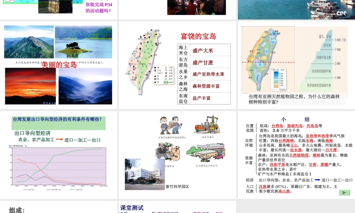Image resolution: width=355 pixels, height=213 pixels.
Task: Click the 森林之海 table cell
Action: 184,86
